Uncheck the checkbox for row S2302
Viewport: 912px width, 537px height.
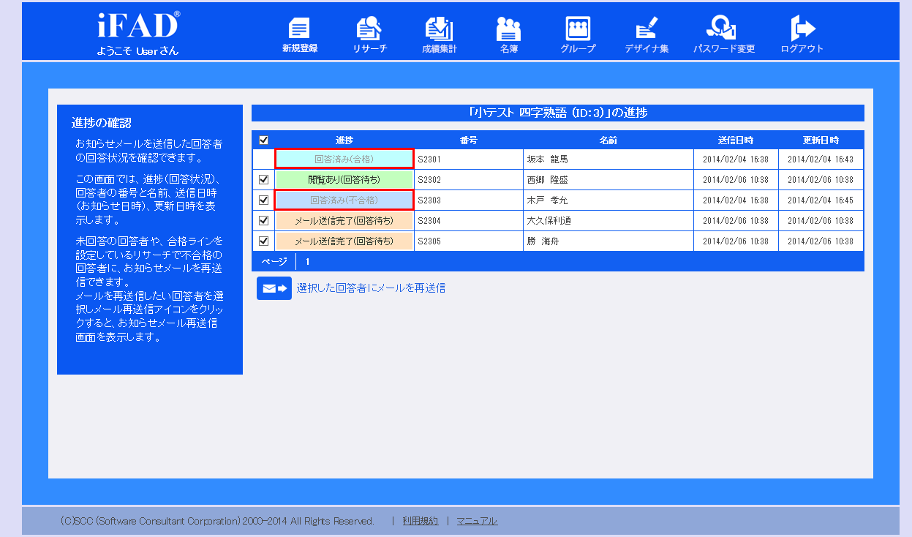(264, 179)
